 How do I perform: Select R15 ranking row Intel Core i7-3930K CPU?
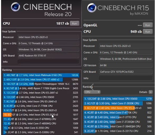(x=118, y=103)
